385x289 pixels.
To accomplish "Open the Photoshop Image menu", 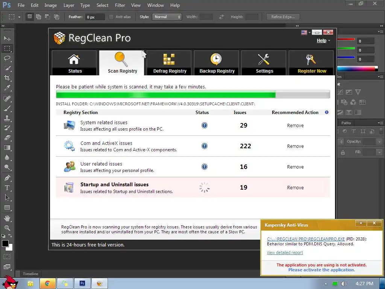I will click(x=51, y=5).
